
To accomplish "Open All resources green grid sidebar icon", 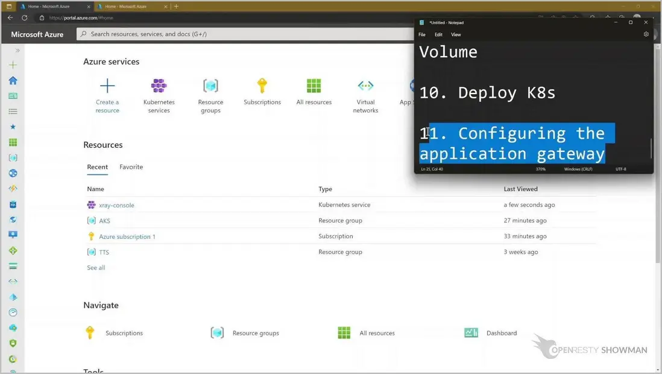I will tap(13, 142).
